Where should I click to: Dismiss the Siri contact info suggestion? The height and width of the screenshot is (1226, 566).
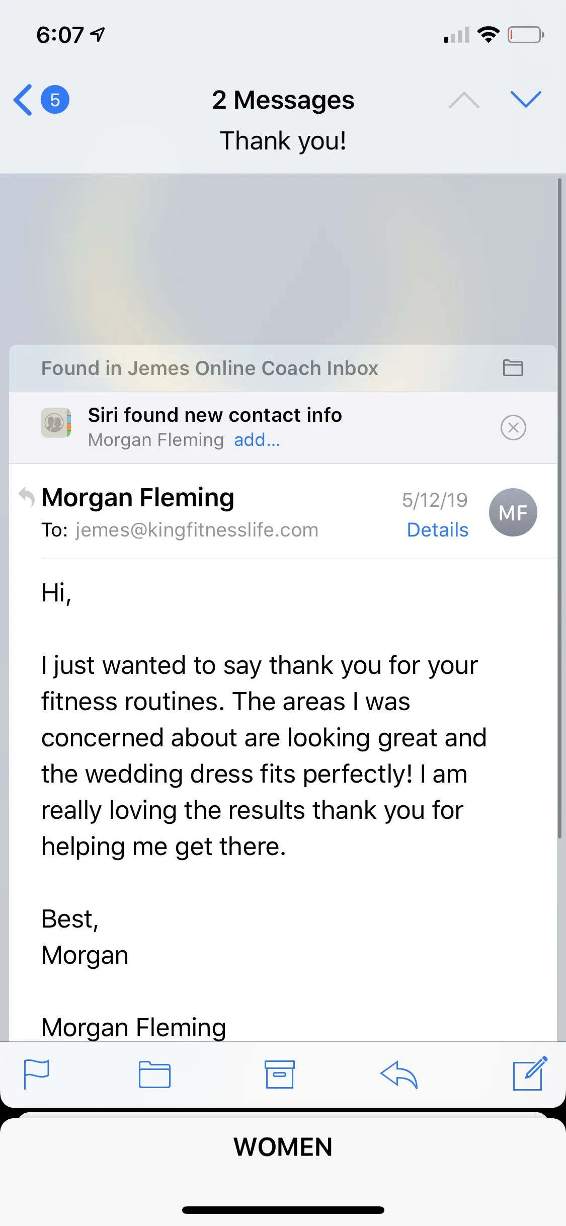pos(513,428)
